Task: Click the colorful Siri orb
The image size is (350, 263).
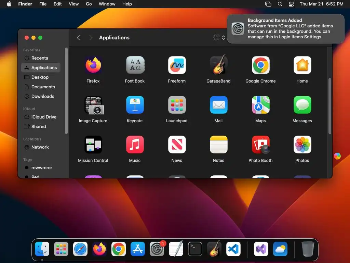Action: point(337,156)
